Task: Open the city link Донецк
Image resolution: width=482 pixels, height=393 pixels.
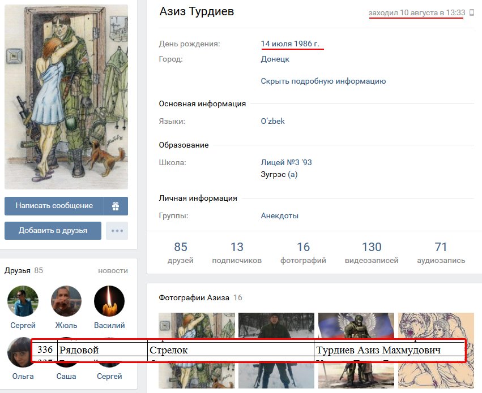Action: coord(275,59)
